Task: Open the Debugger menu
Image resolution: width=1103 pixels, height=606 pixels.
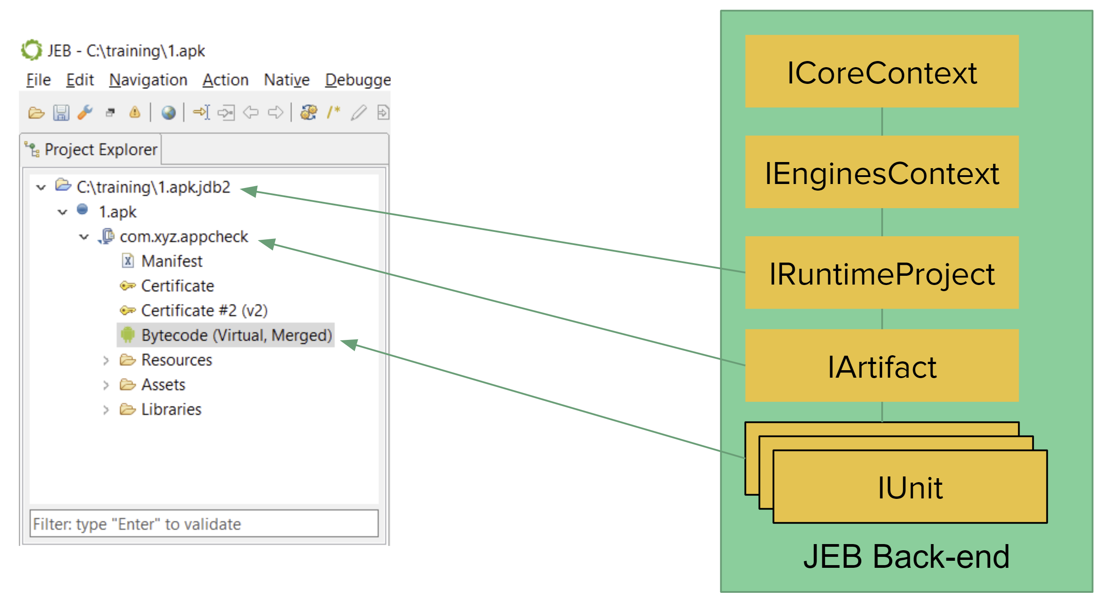Action: click(x=358, y=80)
